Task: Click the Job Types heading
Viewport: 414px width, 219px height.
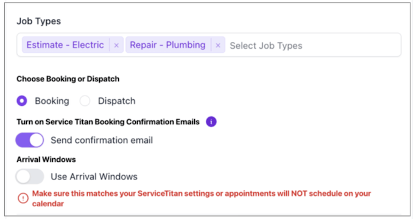Action: [39, 21]
